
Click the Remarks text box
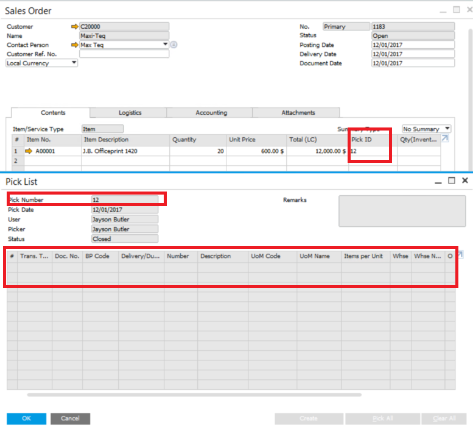click(402, 211)
